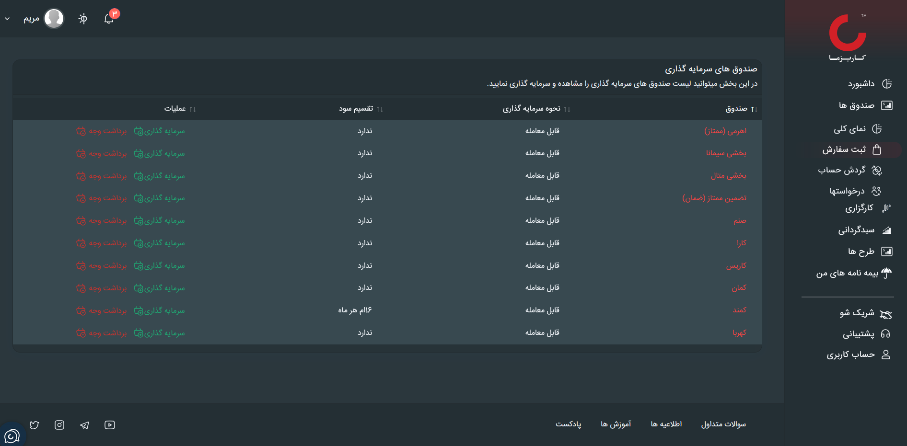Click سرمایه گذاری for the اهرمی (ممتاز) fund
This screenshot has width=907, height=446.
[159, 131]
